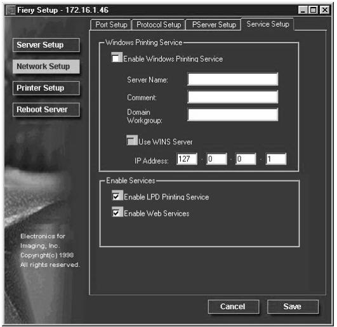Edit the second IP Address octet field
Screen dimensions: 337x327
(x=216, y=159)
